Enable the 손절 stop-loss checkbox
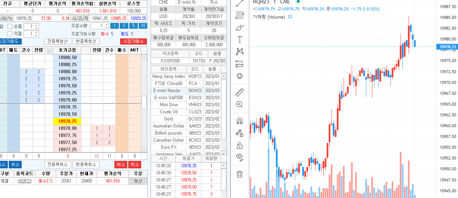 click(10, 26)
